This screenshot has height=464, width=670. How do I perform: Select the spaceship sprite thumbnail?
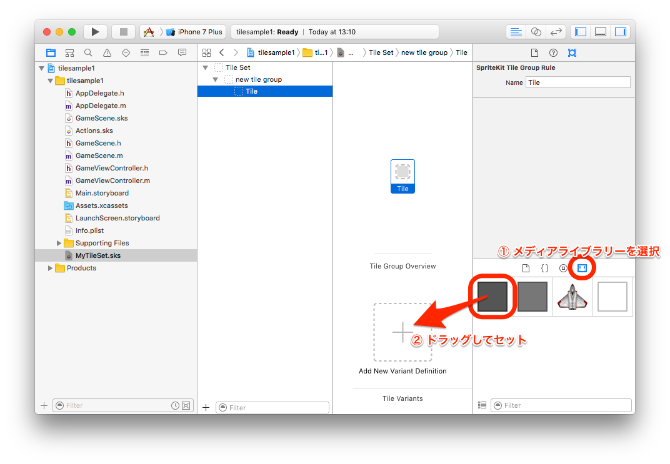[572, 297]
